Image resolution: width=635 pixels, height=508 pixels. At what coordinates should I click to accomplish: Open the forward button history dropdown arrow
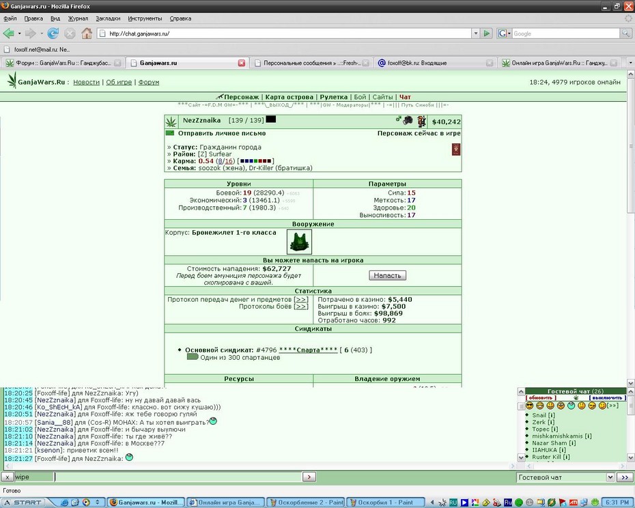tap(41, 33)
